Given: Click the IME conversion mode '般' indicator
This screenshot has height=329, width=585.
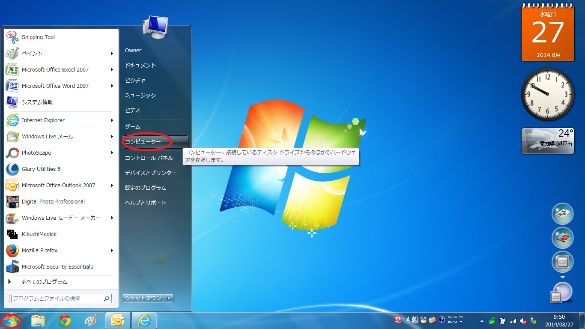Looking at the screenshot, I should (415, 320).
